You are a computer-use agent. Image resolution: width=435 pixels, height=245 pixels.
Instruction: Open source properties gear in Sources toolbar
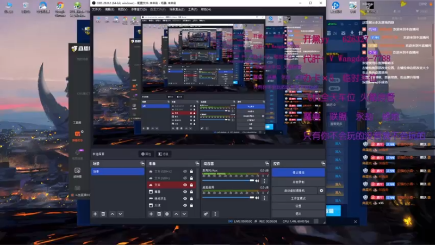[x=167, y=214]
